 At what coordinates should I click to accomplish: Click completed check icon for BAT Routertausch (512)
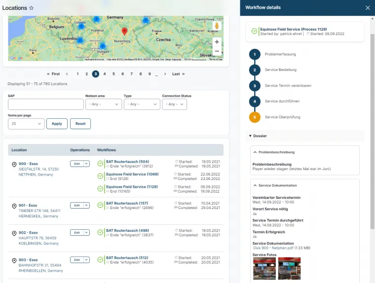tap(101, 260)
